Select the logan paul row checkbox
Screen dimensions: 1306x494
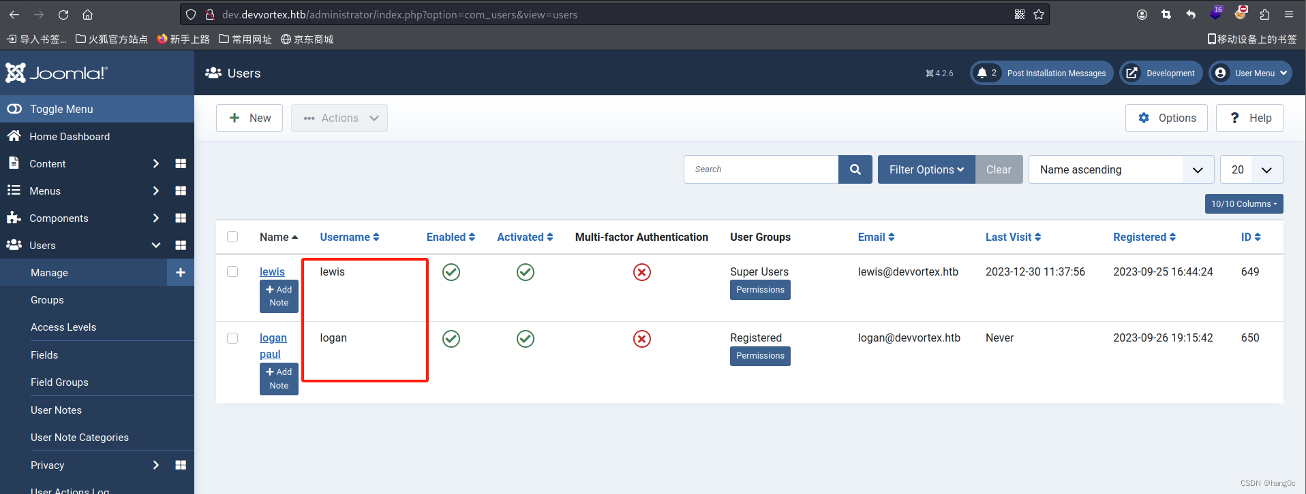tap(232, 338)
